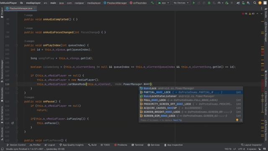This screenshot has height=151, width=268.
Task: Click the red error count indicator
Action: [245, 13]
